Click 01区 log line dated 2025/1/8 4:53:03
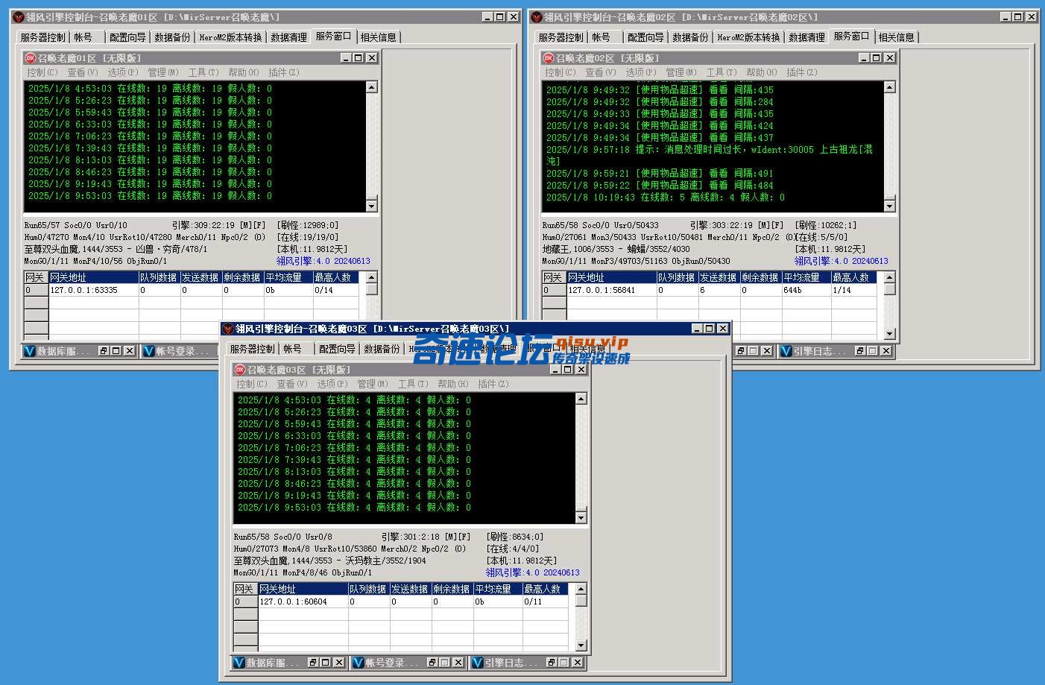This screenshot has width=1045, height=685. (x=150, y=89)
